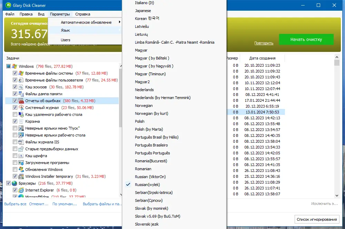345x229 pixels.
Task: Choose Português Brasileiro language
Action: pyautogui.click(x=151, y=145)
